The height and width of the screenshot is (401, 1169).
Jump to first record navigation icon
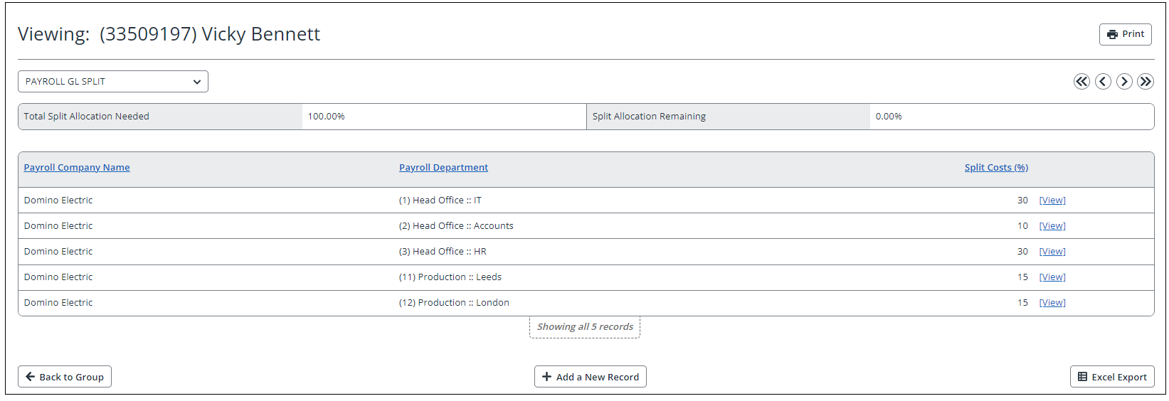[x=1081, y=82]
